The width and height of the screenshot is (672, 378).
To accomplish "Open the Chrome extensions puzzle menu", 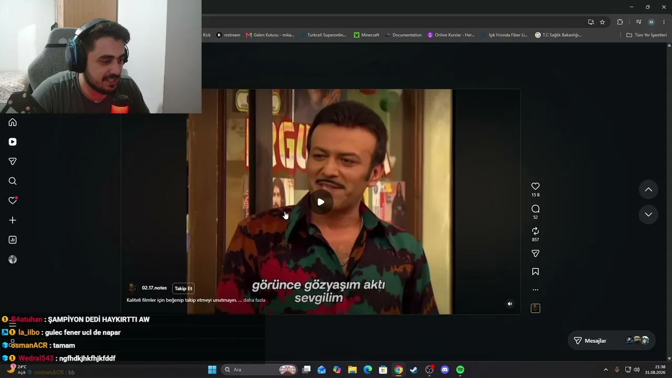I will [x=620, y=22].
